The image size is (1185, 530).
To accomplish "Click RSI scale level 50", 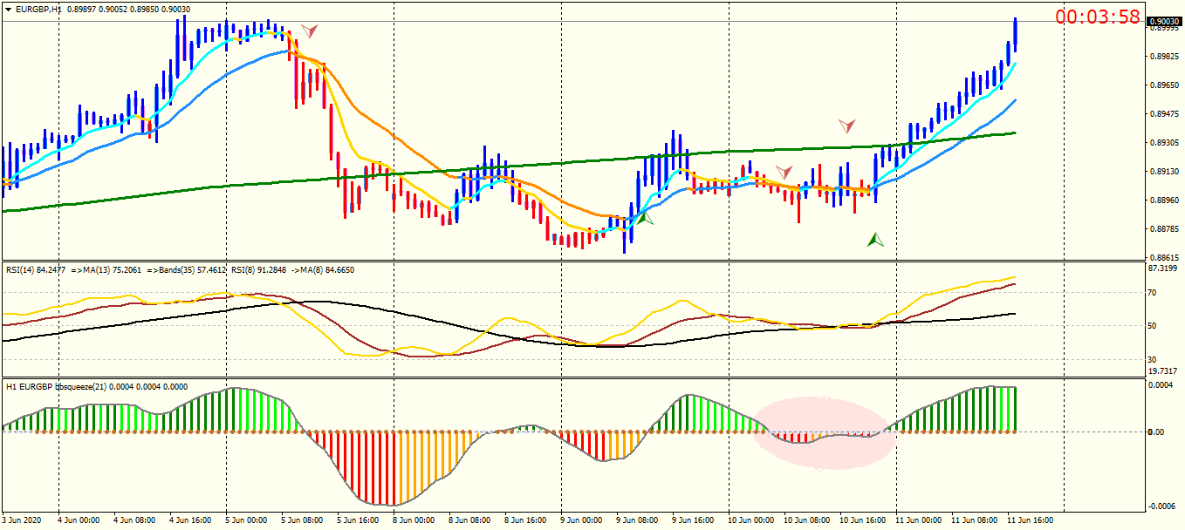I will point(1154,326).
